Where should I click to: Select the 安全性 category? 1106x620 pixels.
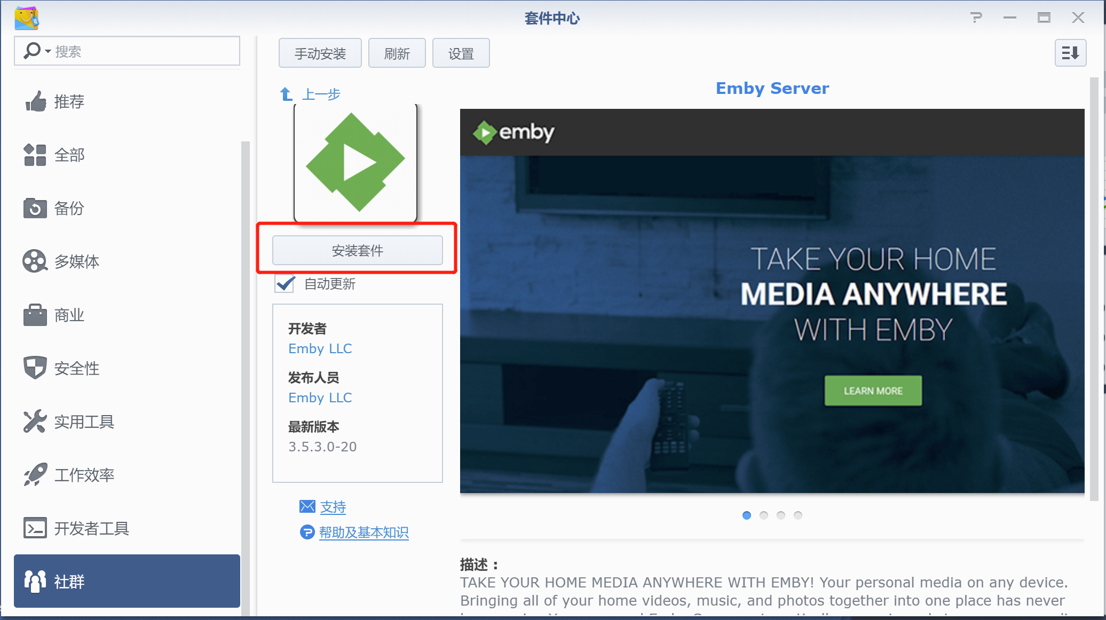(x=76, y=368)
